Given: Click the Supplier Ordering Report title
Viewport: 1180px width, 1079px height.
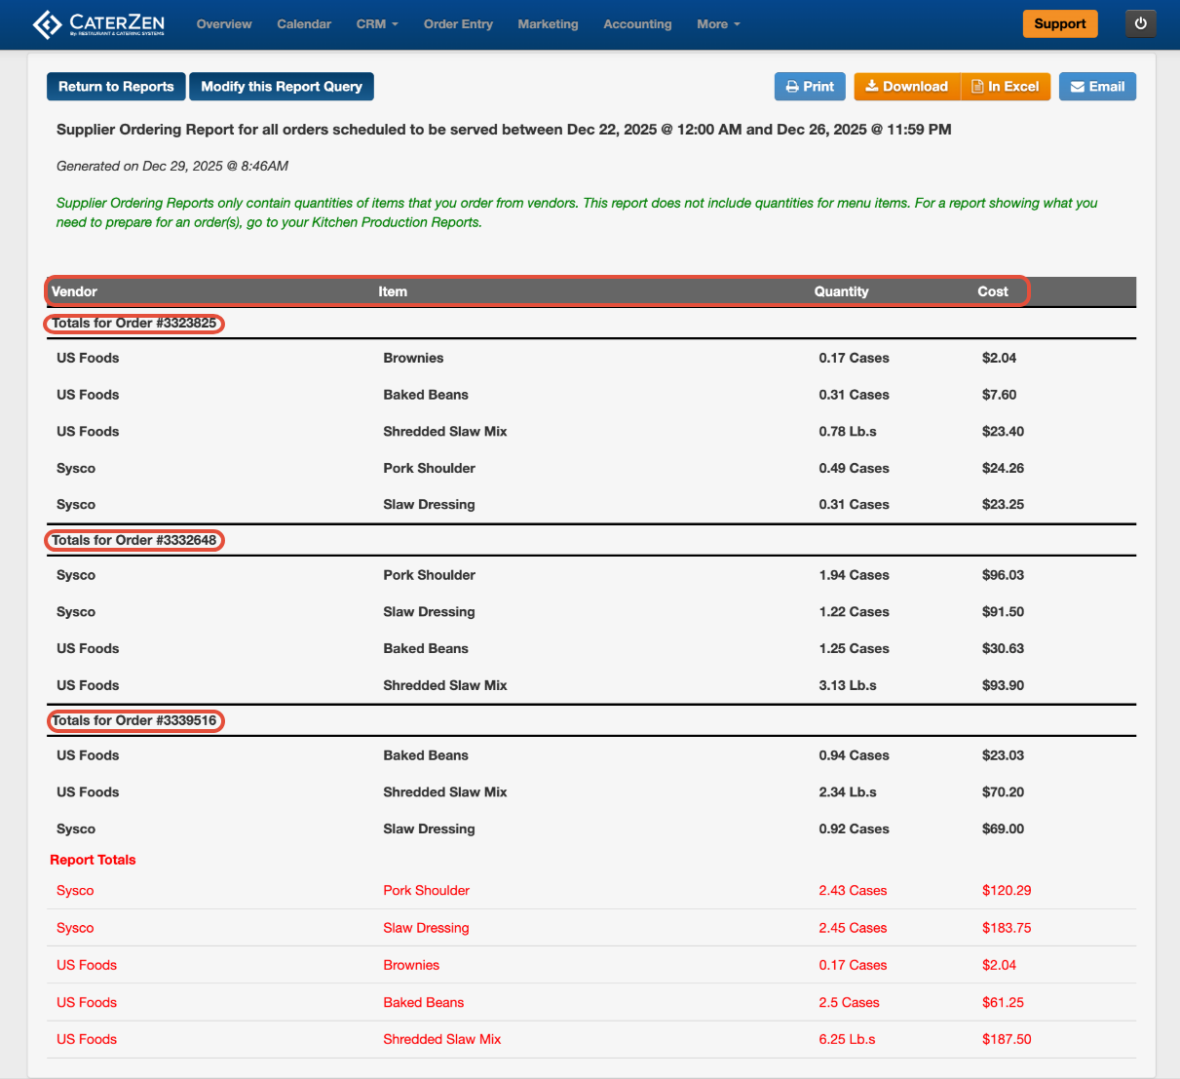Looking at the screenshot, I should 504,129.
